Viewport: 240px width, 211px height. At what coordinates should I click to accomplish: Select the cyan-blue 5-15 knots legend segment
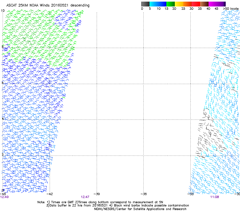tap(158, 4)
